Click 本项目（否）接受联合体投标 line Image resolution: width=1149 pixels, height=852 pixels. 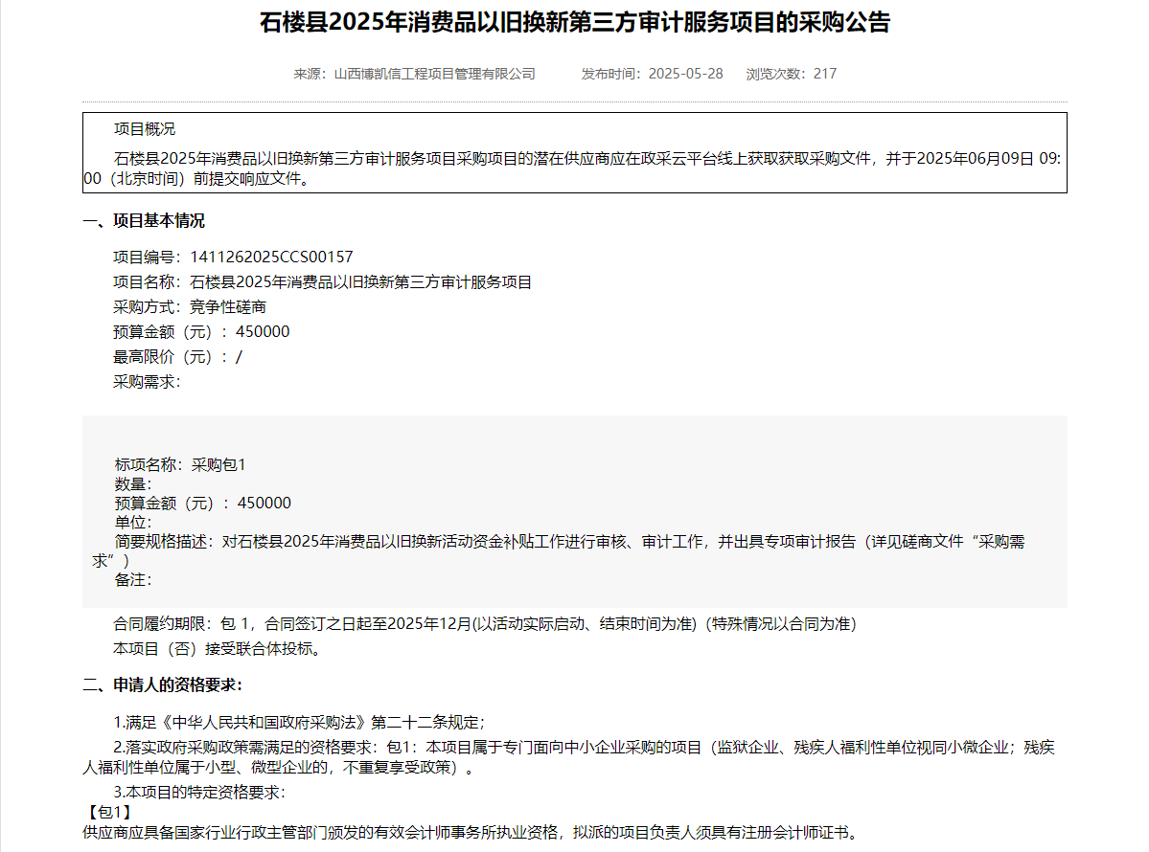pos(218,648)
